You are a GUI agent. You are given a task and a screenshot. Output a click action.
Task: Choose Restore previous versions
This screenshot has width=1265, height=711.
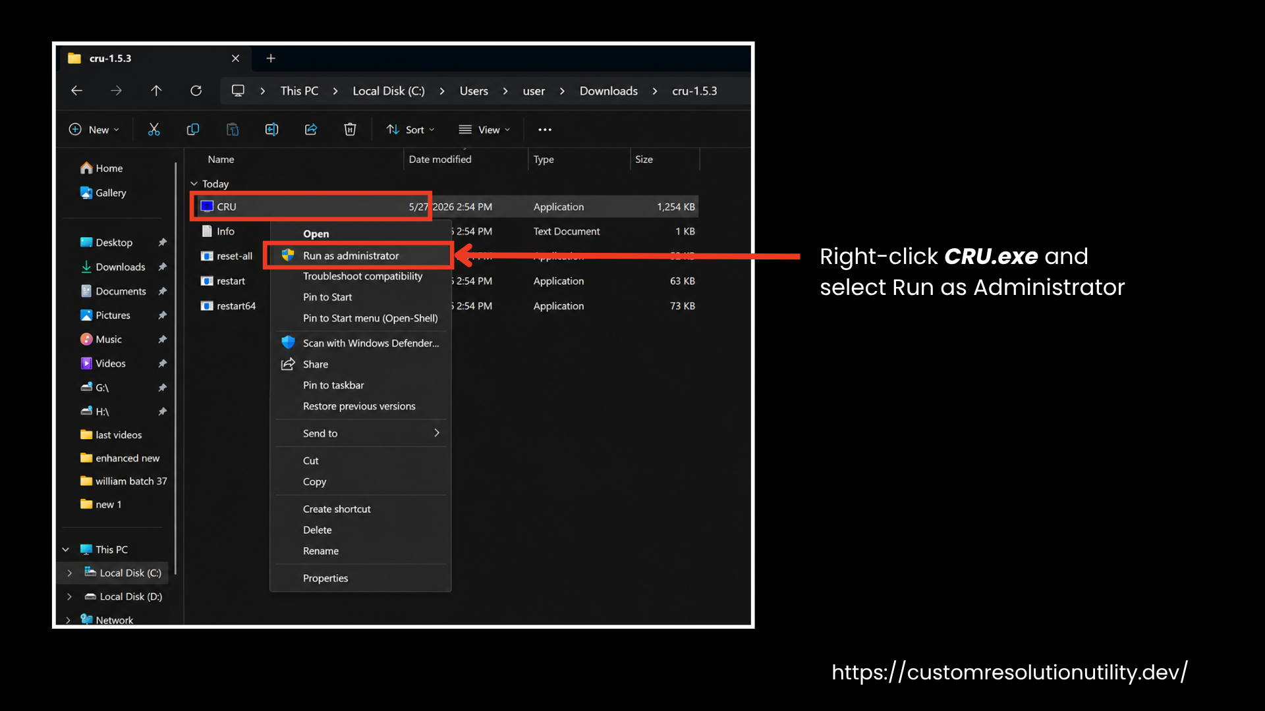point(360,407)
